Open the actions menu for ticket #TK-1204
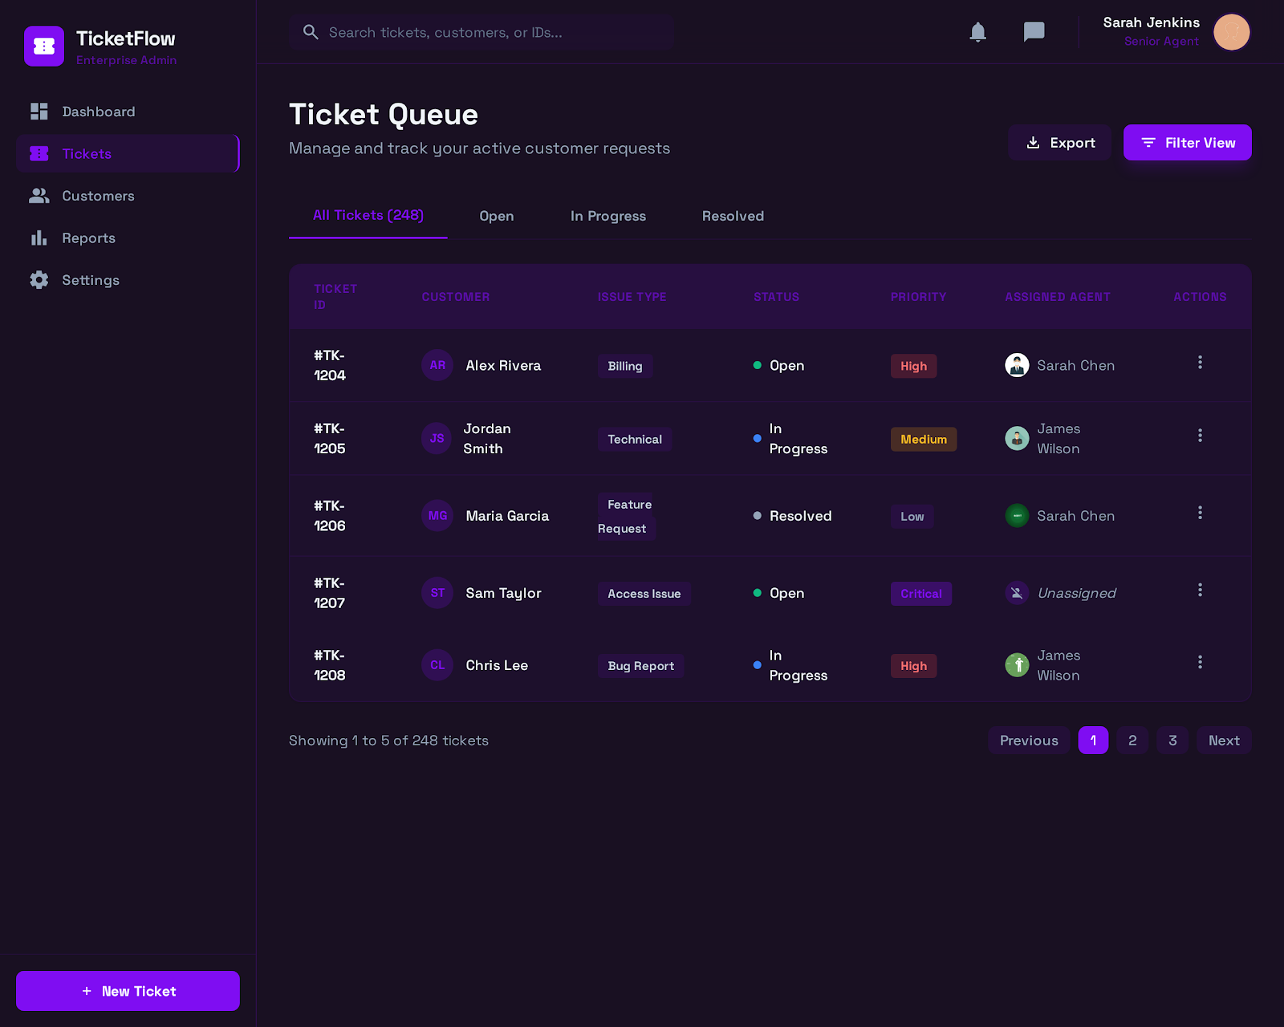This screenshot has width=1284, height=1027. click(1200, 363)
